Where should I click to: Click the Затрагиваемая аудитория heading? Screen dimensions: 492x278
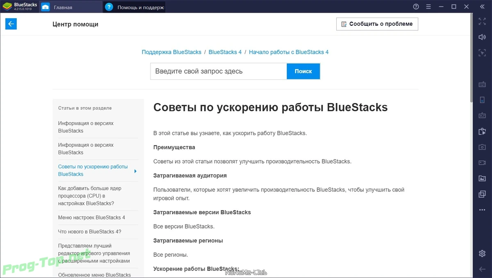point(190,175)
